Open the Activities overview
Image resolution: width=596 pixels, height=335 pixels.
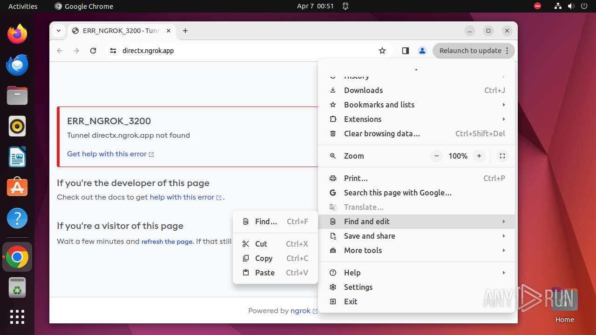tap(23, 6)
